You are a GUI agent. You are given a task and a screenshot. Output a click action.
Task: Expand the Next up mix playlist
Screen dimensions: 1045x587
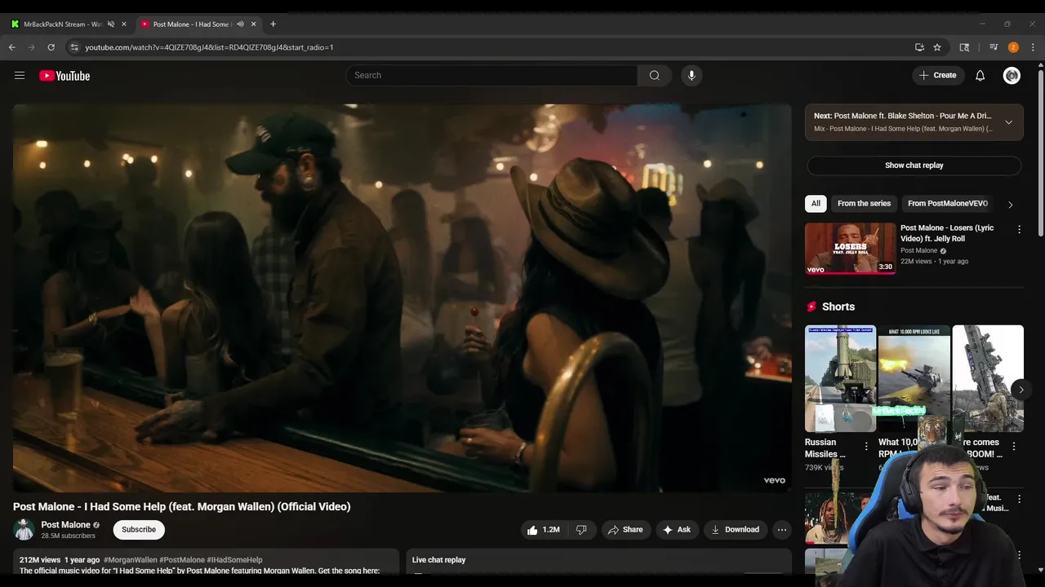click(1008, 122)
